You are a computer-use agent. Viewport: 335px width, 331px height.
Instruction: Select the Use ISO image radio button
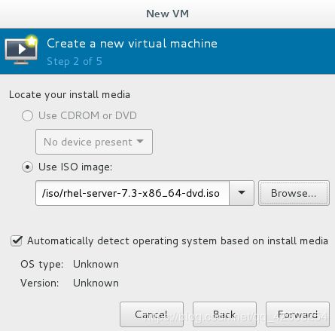pos(27,167)
